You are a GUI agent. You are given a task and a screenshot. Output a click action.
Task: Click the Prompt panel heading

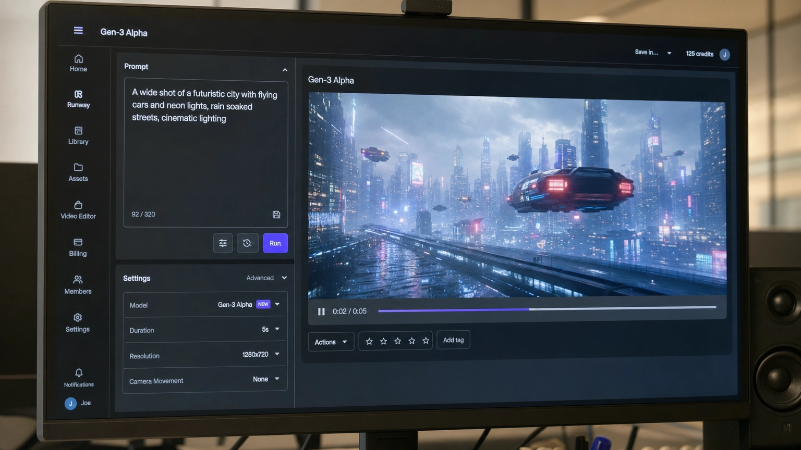click(136, 66)
